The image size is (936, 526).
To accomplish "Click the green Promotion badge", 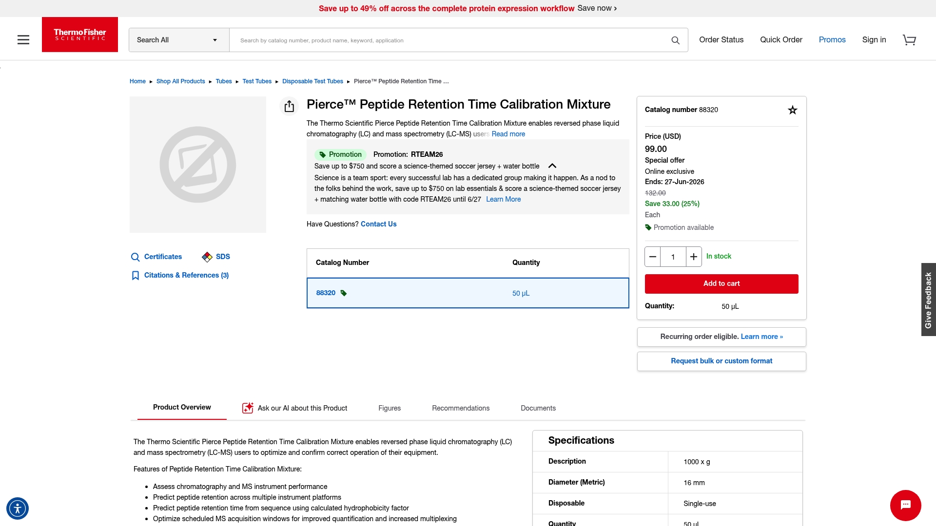I will pos(340,155).
